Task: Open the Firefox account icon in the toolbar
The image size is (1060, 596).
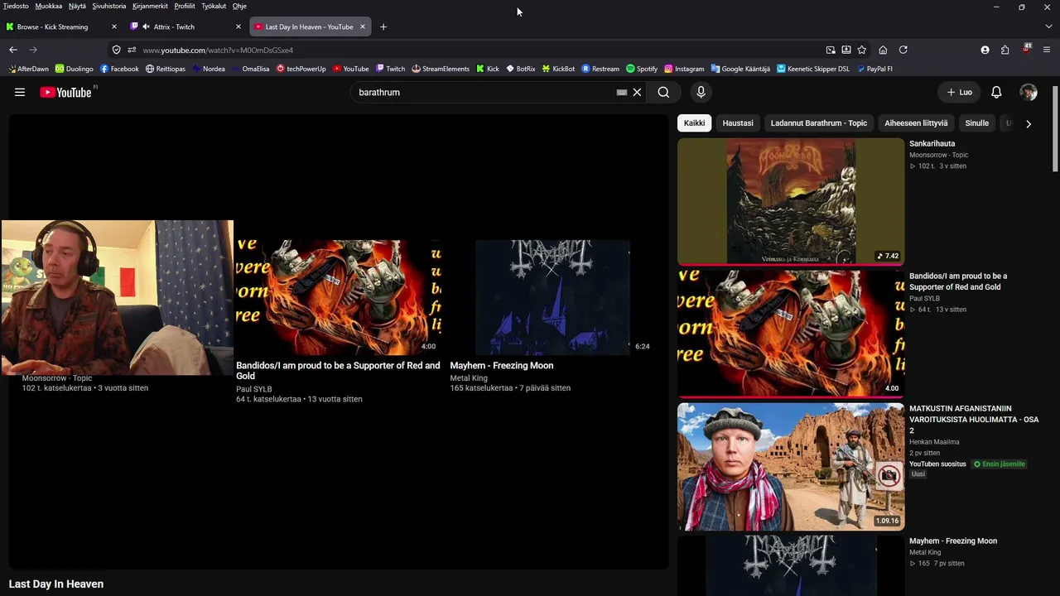Action: point(985,50)
